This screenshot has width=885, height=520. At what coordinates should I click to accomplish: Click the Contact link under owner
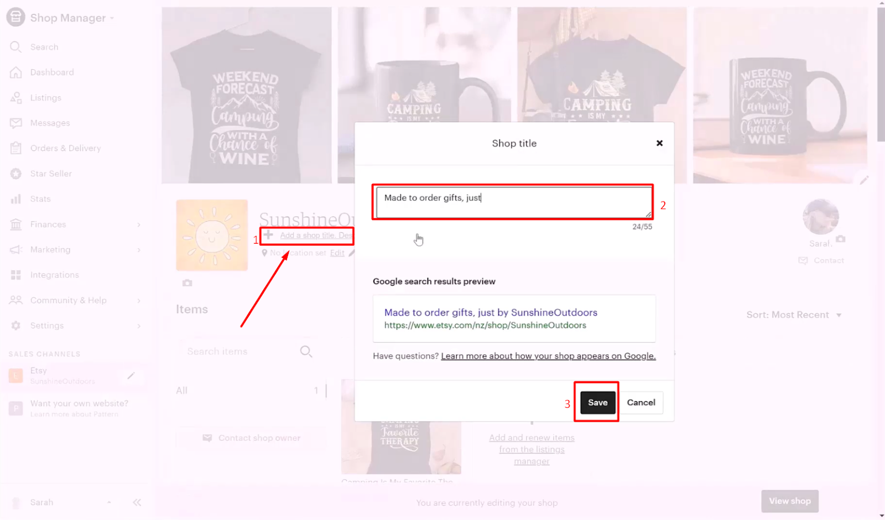[x=821, y=260]
